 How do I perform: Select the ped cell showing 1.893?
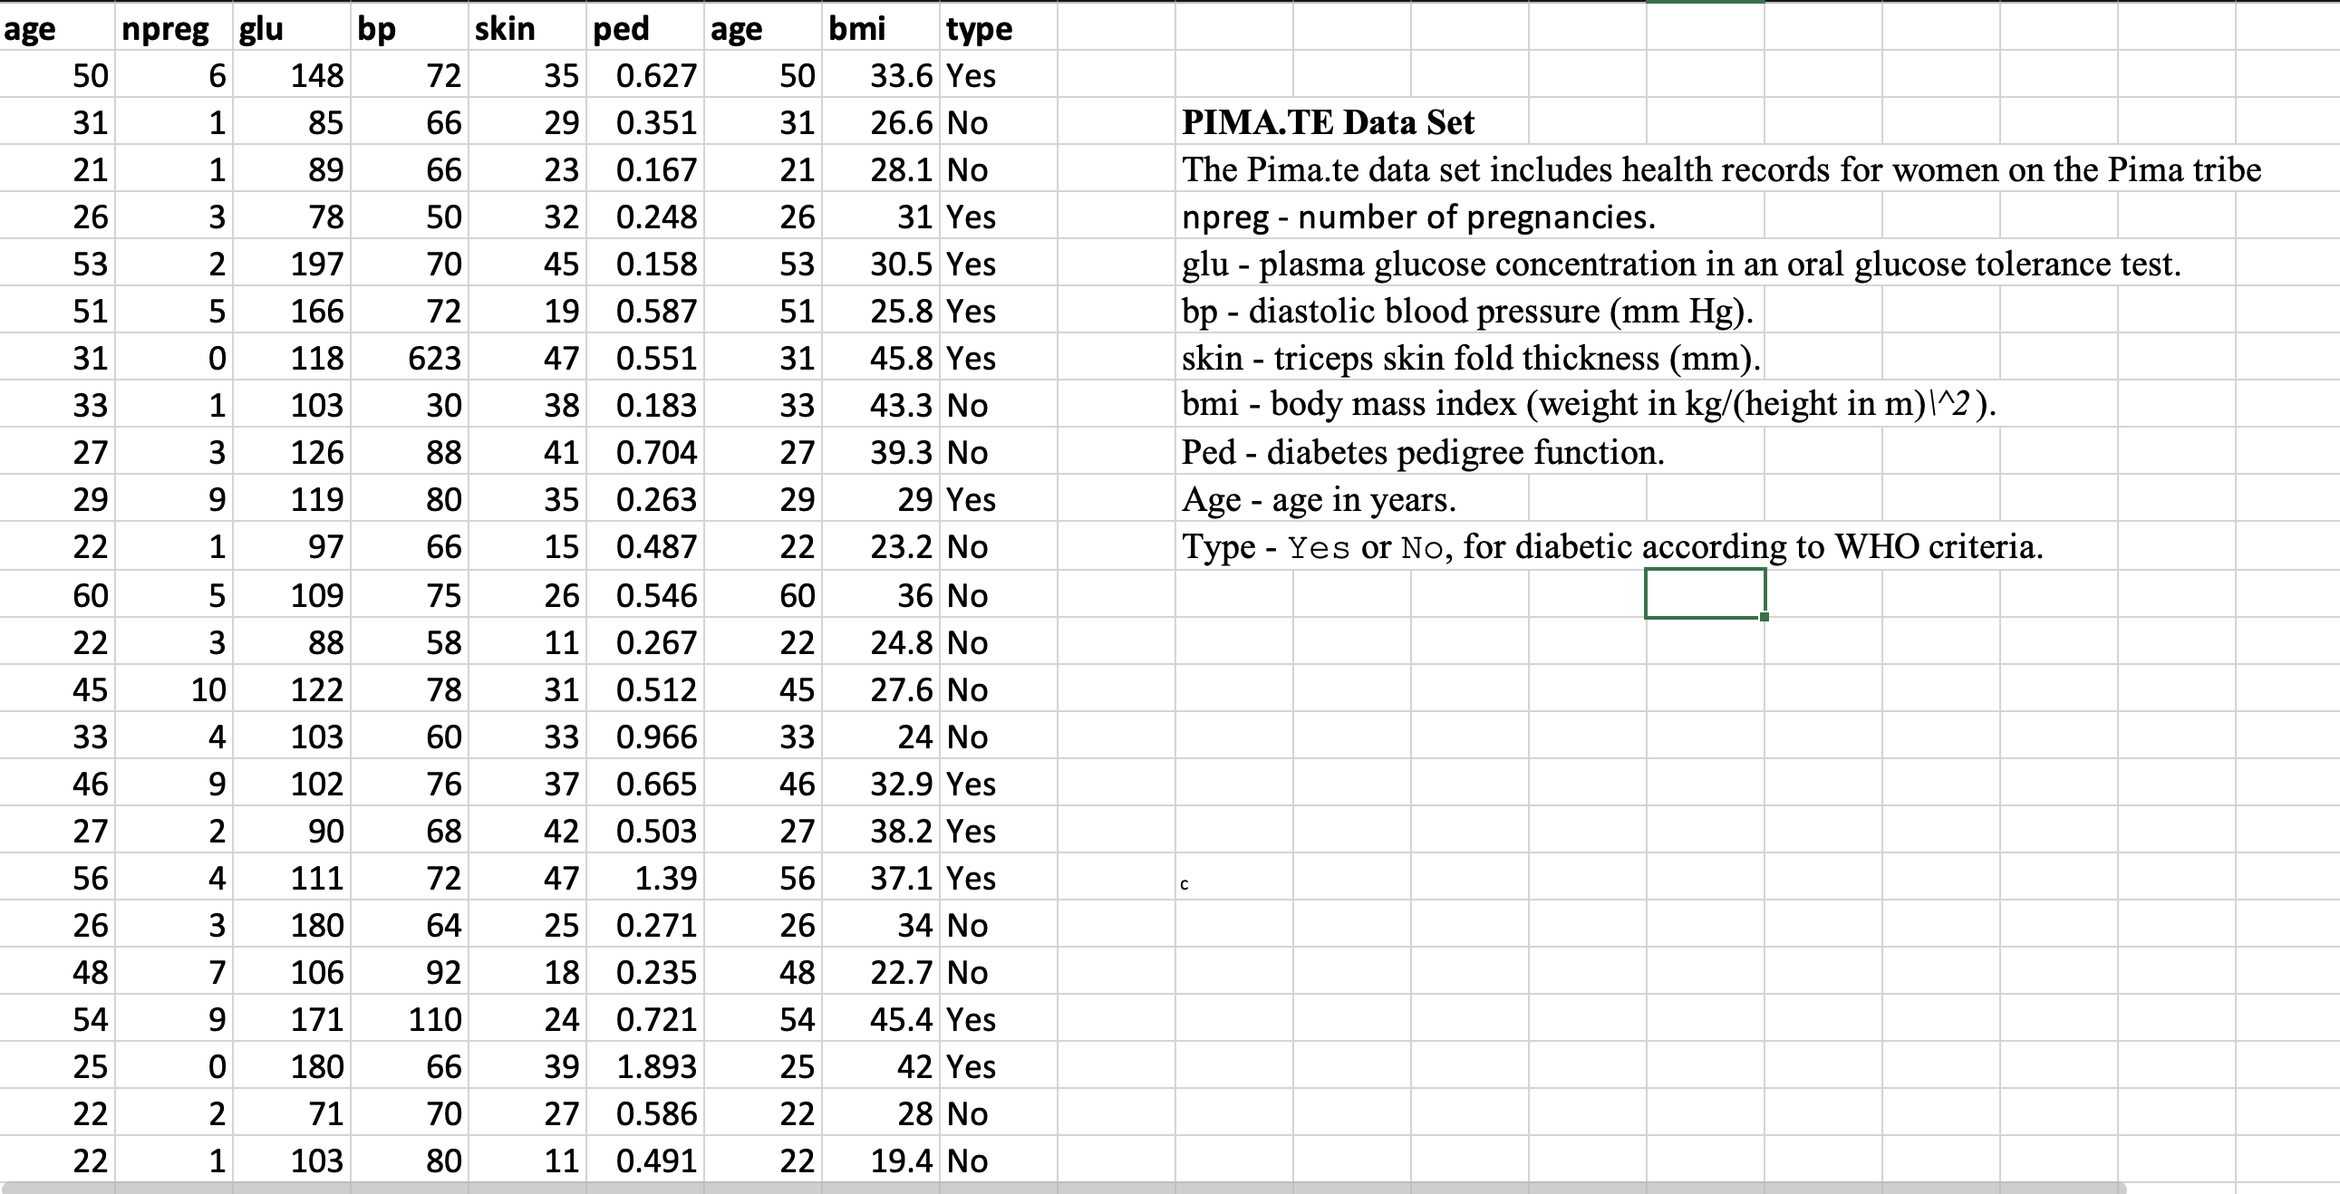pos(656,1066)
